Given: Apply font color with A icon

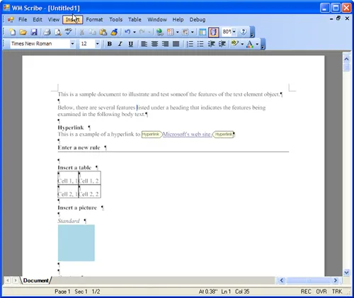Looking at the screenshot, I should (x=250, y=44).
